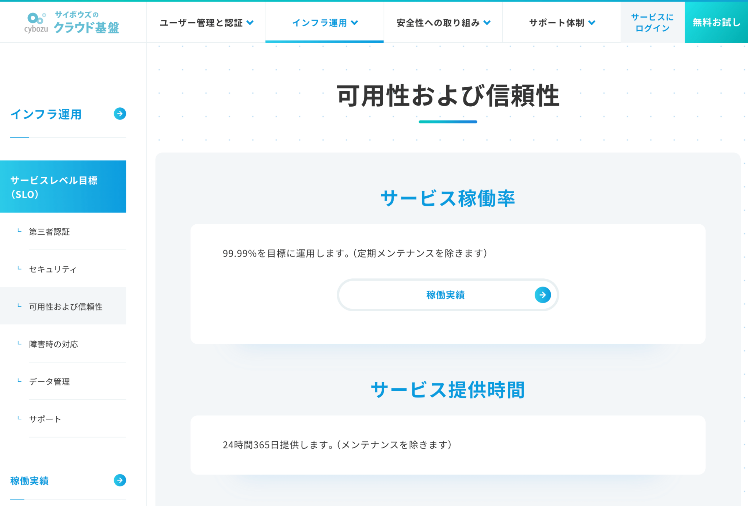Click the circular arrow beside インフラ運用 sidebar heading
748x506 pixels.
click(119, 114)
